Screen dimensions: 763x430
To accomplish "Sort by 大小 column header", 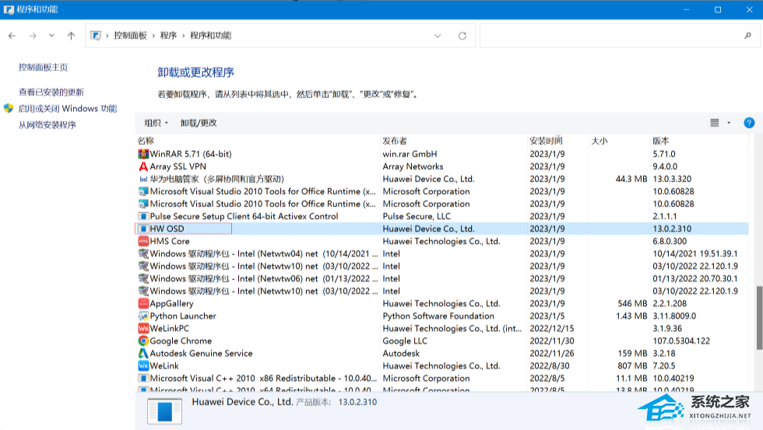I will pos(599,141).
